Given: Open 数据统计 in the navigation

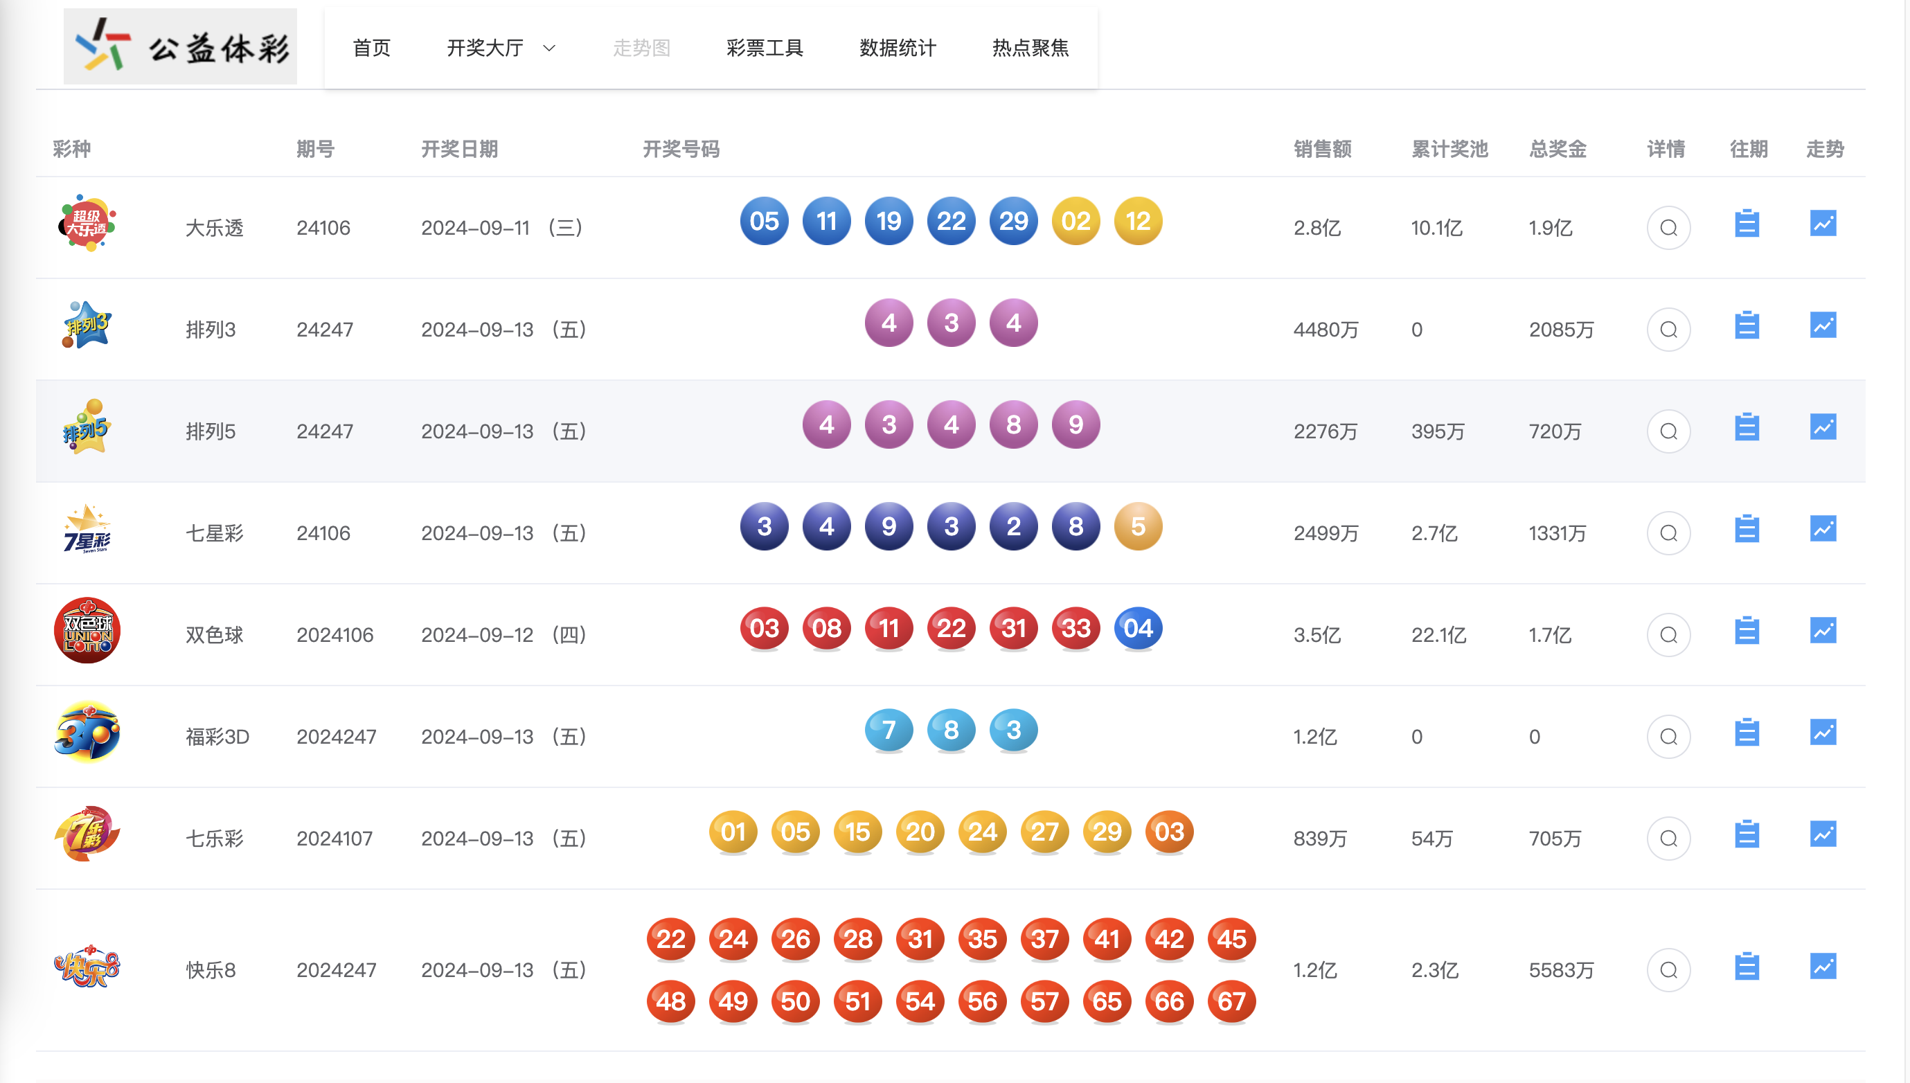Looking at the screenshot, I should (x=898, y=48).
